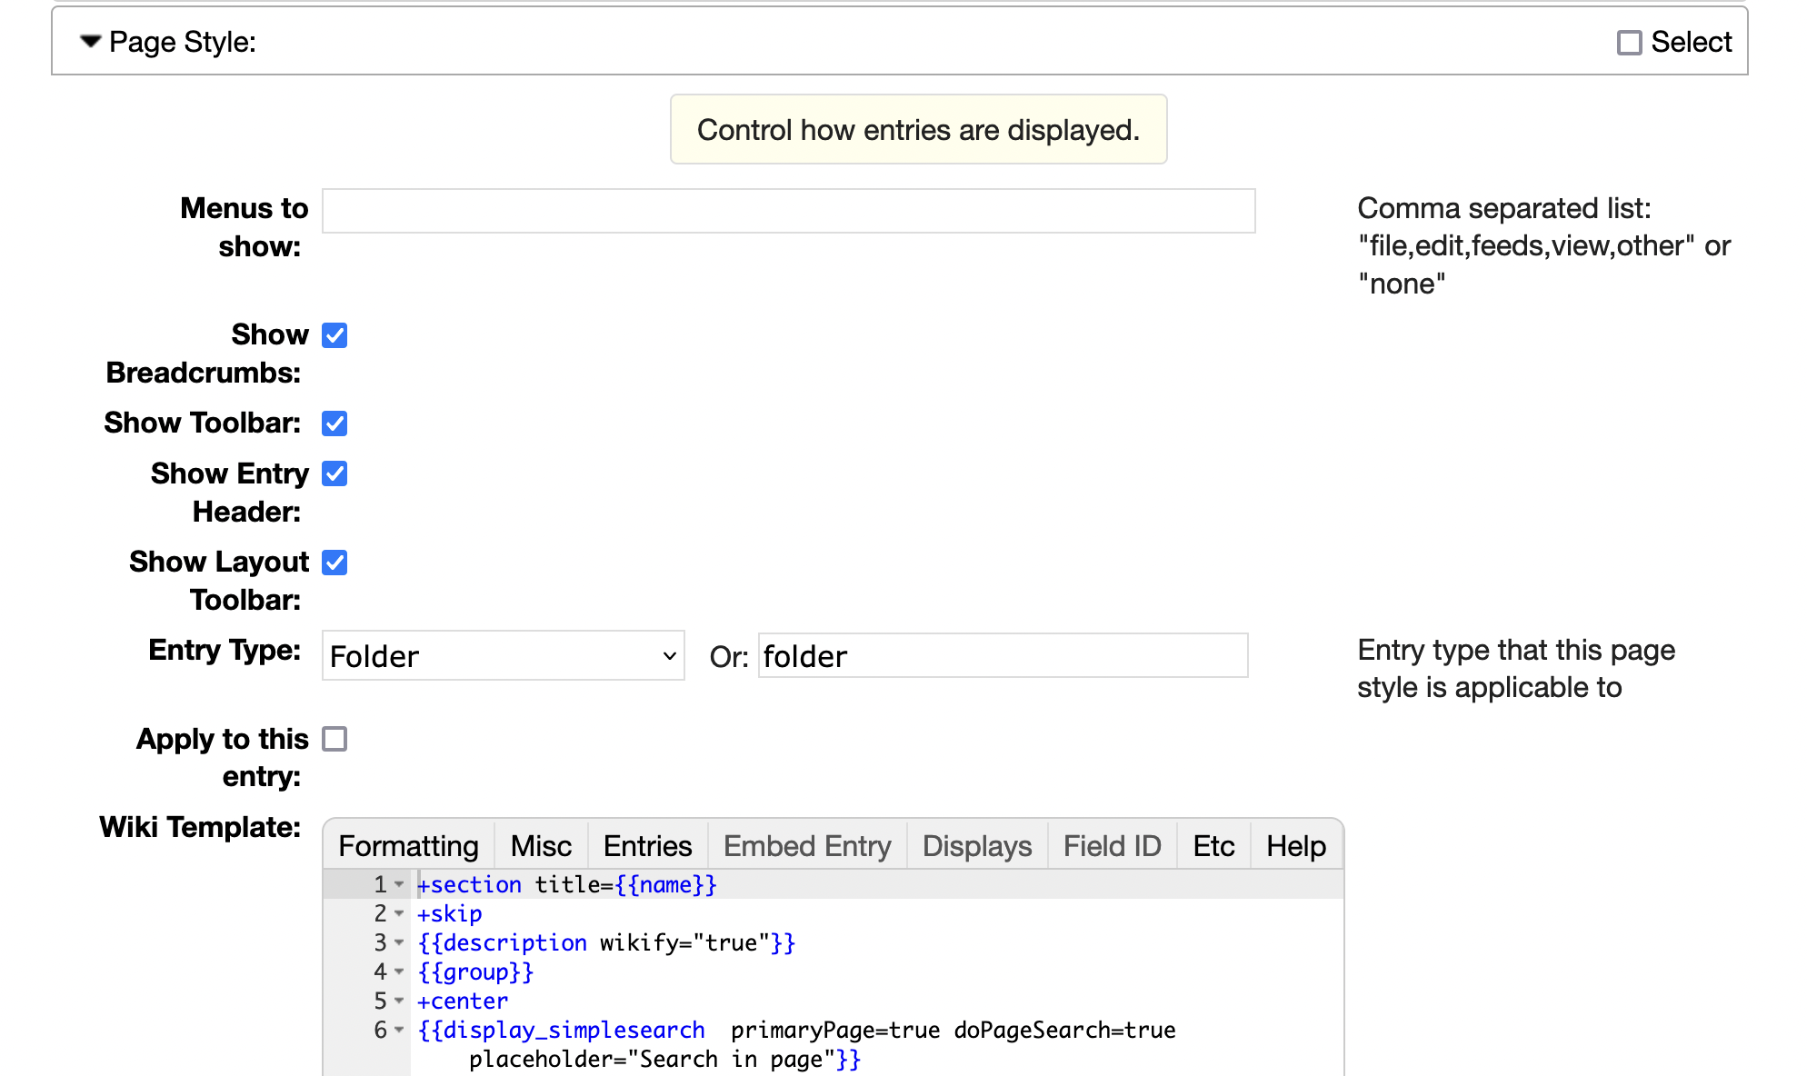Click the Field ID menu item

pos(1112,846)
